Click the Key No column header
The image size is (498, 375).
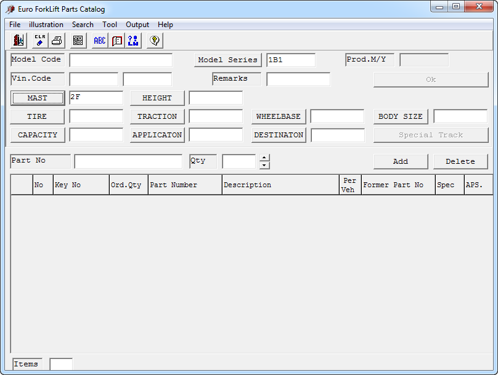point(81,185)
